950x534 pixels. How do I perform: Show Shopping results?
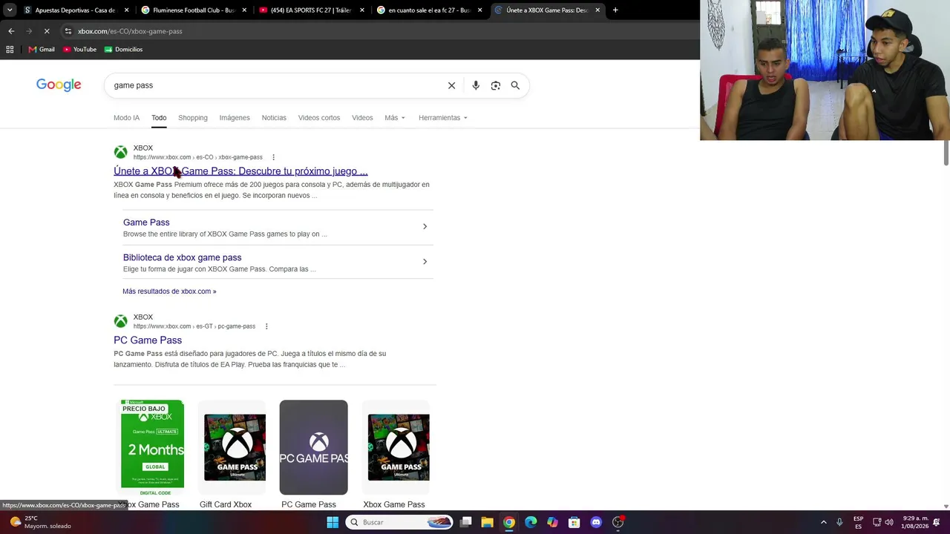tap(193, 118)
